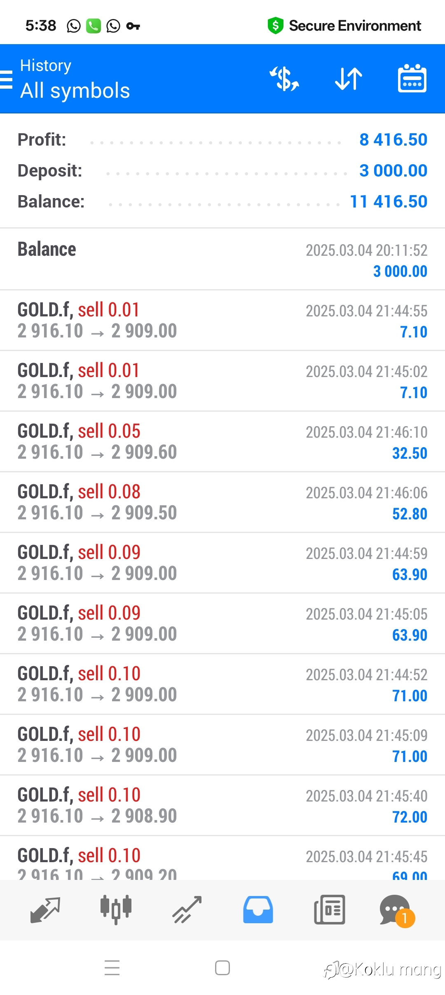
Task: Tap the currency symbol filter icon
Action: [x=284, y=78]
